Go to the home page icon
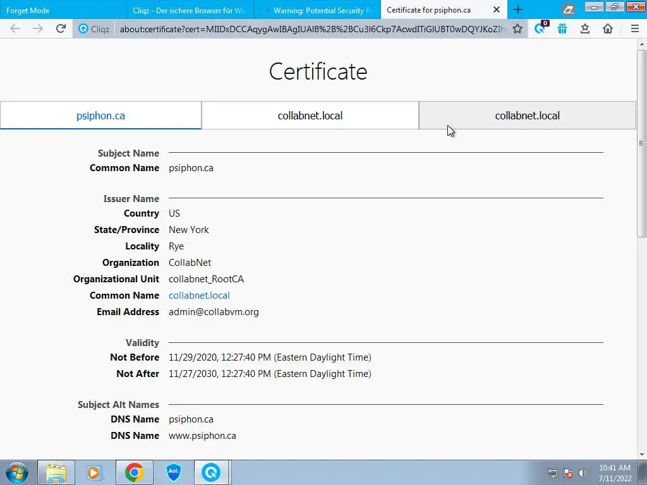This screenshot has width=647, height=485. pos(608,28)
